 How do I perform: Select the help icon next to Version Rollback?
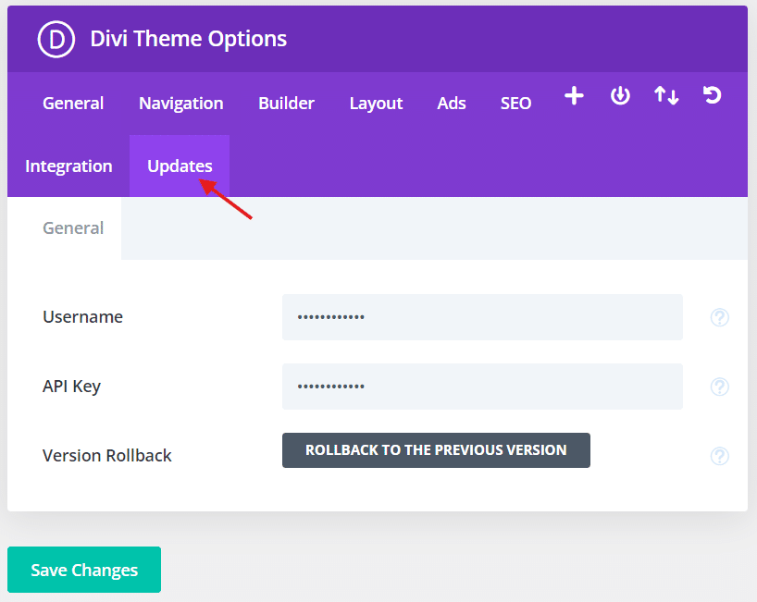click(719, 456)
